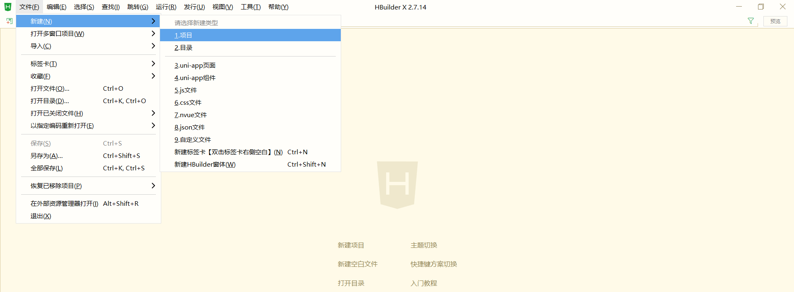Expand 打开多窗口项目(W) submenu arrow
The width and height of the screenshot is (794, 292).
[x=153, y=33]
